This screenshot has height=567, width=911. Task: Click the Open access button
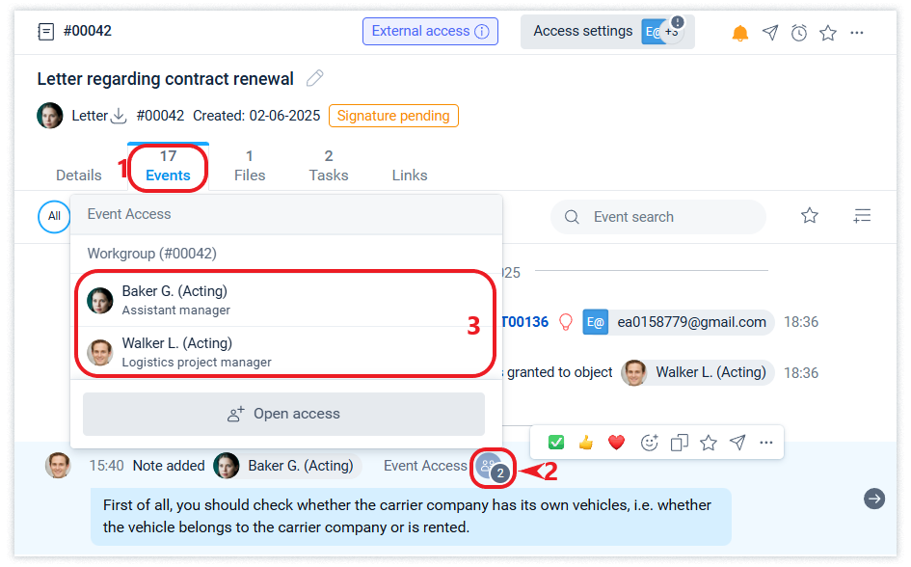pos(283,414)
